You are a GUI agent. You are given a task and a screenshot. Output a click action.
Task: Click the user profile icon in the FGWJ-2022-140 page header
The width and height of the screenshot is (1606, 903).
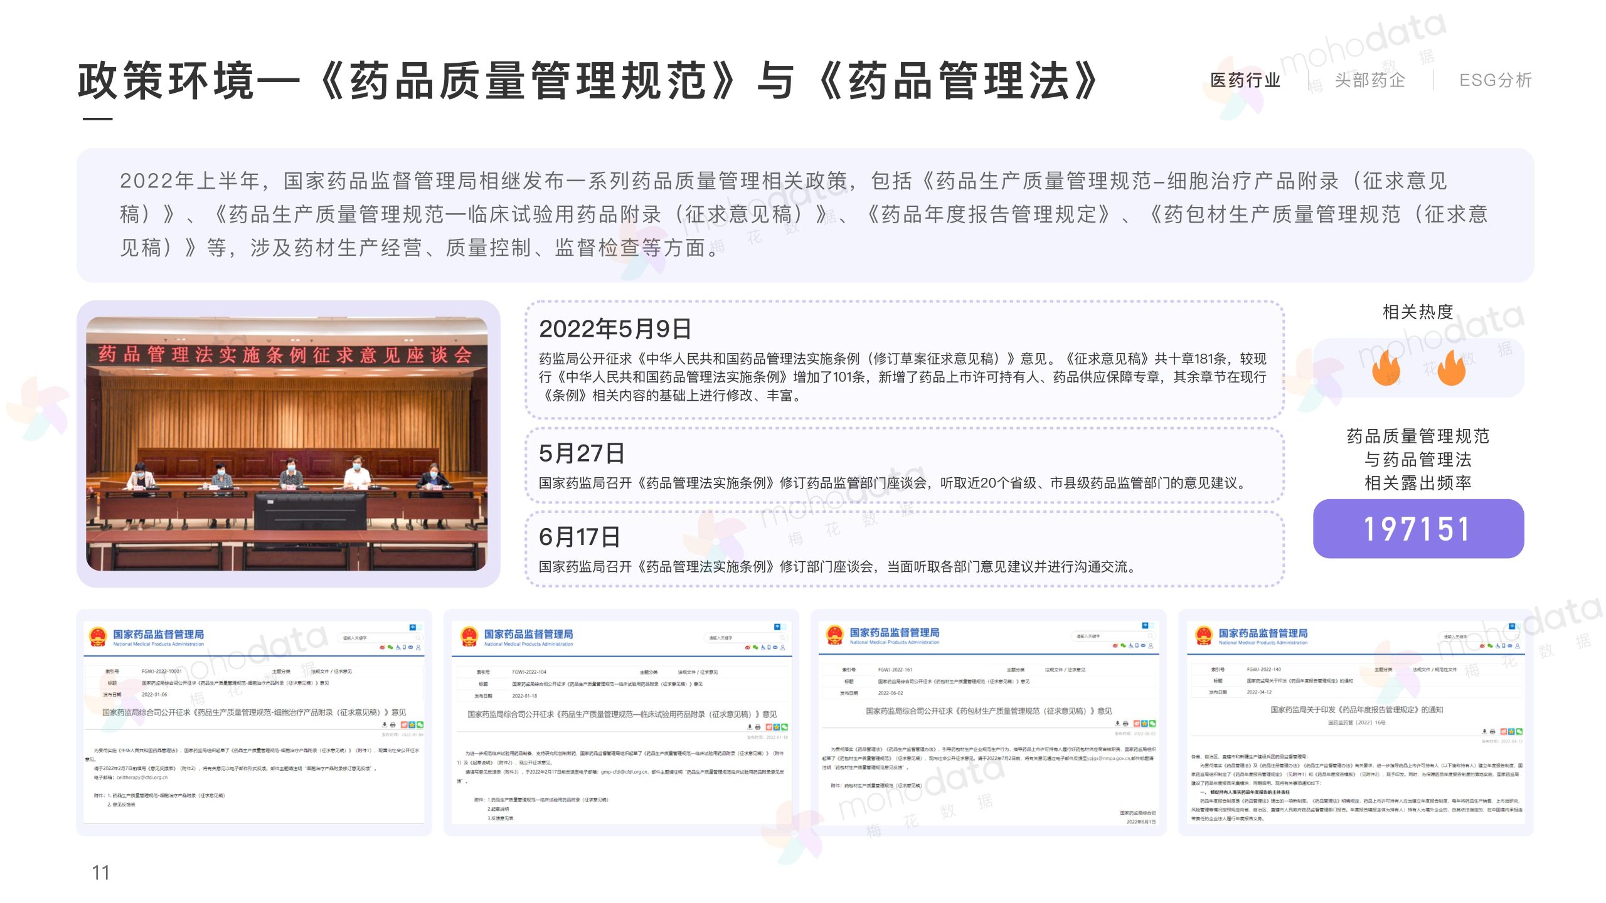click(1518, 646)
